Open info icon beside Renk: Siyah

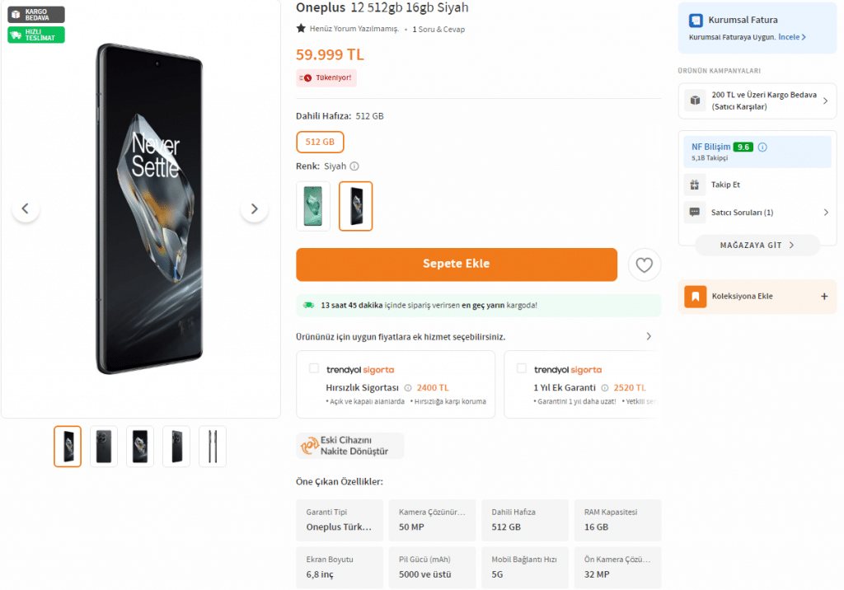(x=354, y=166)
